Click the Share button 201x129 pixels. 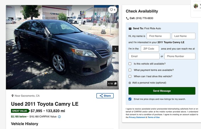coord(105,96)
